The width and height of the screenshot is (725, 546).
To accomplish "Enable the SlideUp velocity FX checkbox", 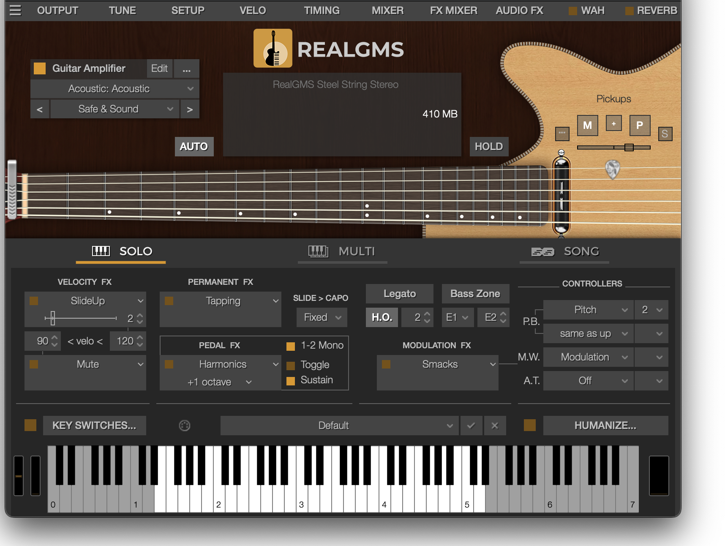I will [34, 301].
